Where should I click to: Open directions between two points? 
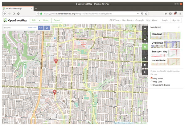tap(47, 28)
